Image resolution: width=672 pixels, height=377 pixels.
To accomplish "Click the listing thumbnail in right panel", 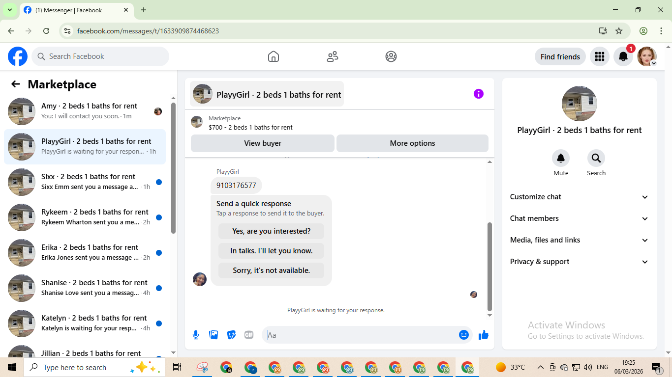I will click(580, 104).
